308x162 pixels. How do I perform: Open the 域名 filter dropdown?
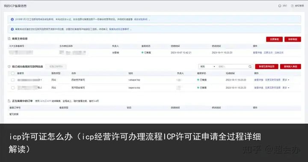(207, 67)
